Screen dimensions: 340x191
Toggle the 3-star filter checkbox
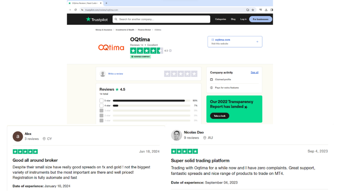coord(101,110)
